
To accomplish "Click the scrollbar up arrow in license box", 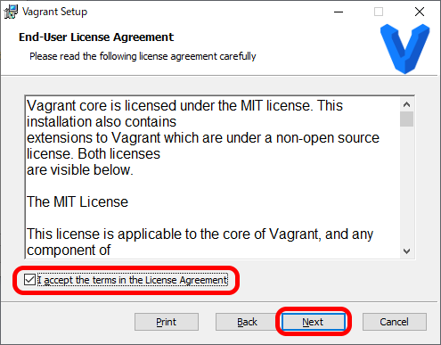I will [x=406, y=104].
